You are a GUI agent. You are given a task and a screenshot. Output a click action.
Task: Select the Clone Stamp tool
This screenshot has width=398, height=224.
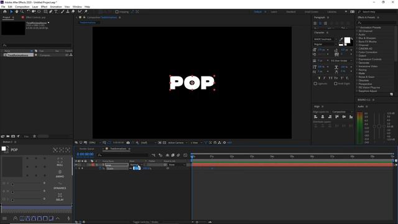[68, 12]
